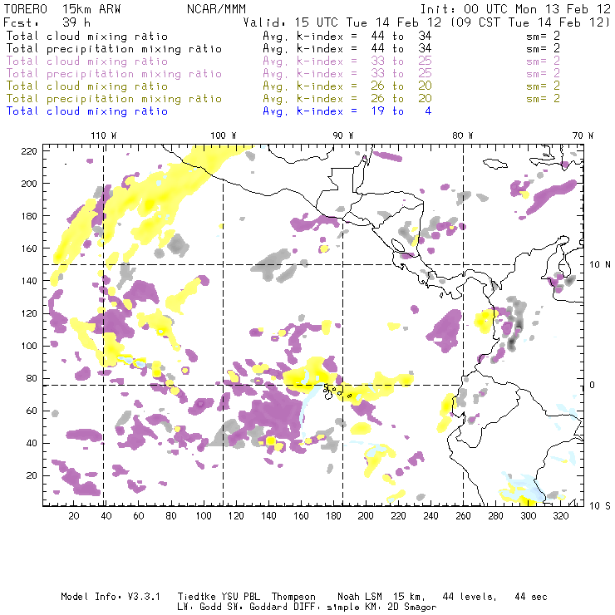Screen dimensions: 615x615
Task: Click the '140' tick on vertical axis
Action: point(29,281)
